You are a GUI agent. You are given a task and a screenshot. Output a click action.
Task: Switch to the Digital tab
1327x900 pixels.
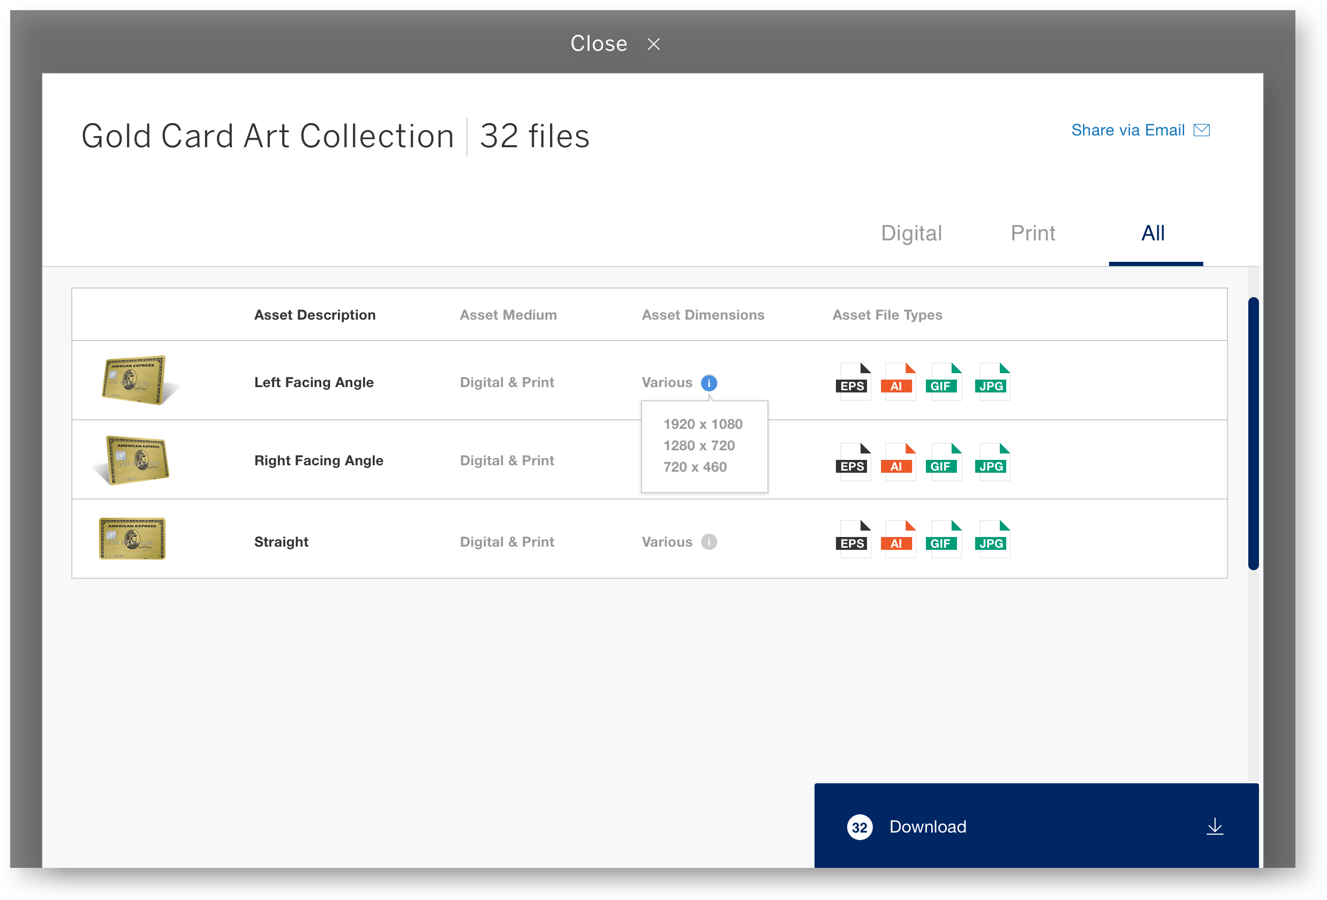911,233
